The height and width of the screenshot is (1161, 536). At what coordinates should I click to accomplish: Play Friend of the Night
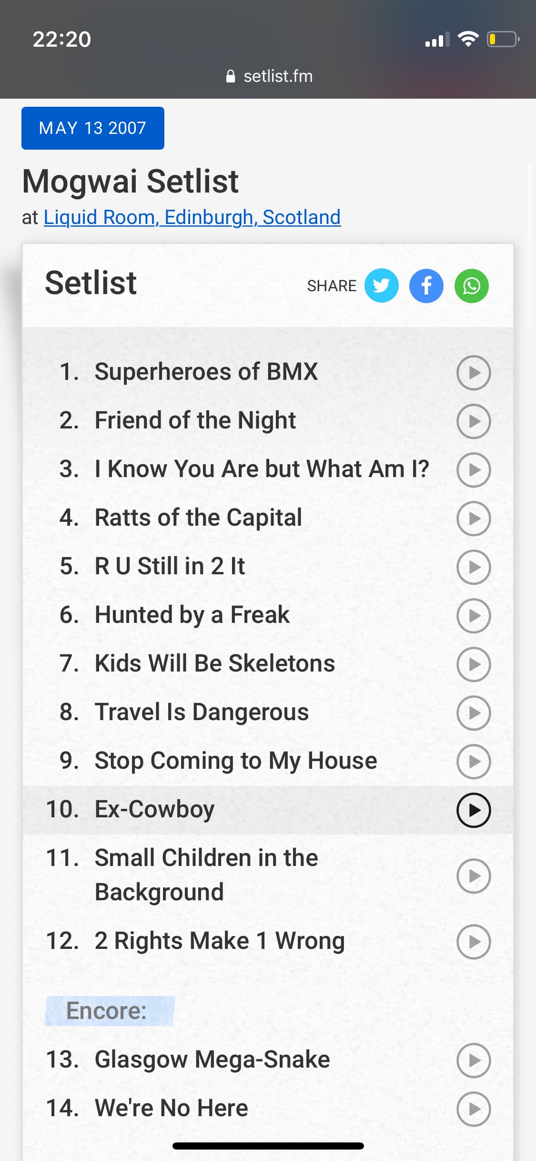click(474, 421)
